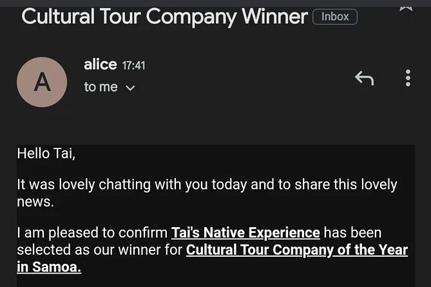Click 'selected as our winner for' text

(100, 250)
